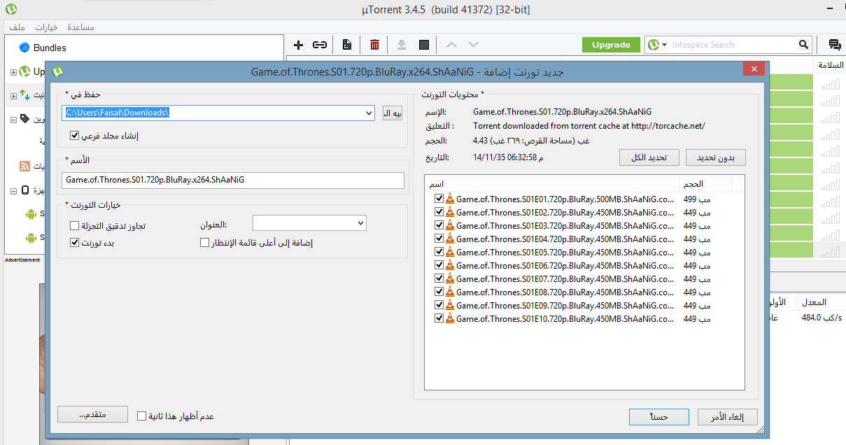
Task: Collapse the Devices sidebar tree node
Action: tap(13, 190)
